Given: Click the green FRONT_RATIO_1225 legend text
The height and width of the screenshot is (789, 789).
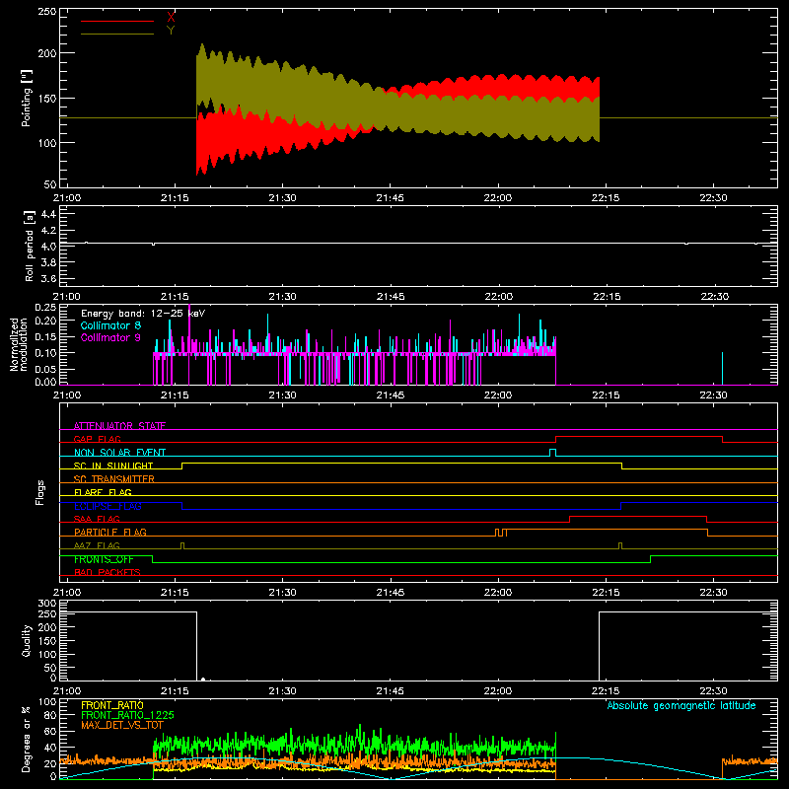Looking at the screenshot, I should [127, 715].
